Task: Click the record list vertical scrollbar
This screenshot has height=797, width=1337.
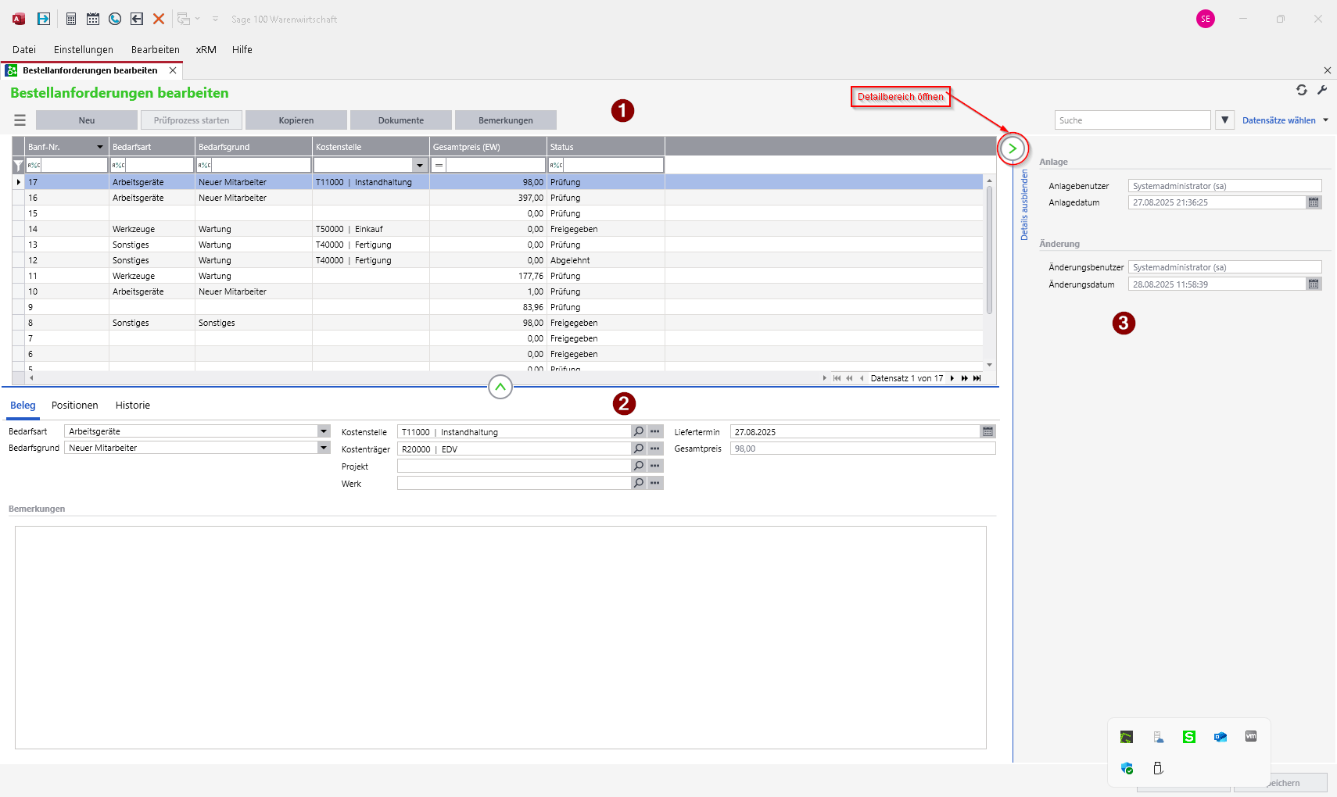Action: pos(989,250)
